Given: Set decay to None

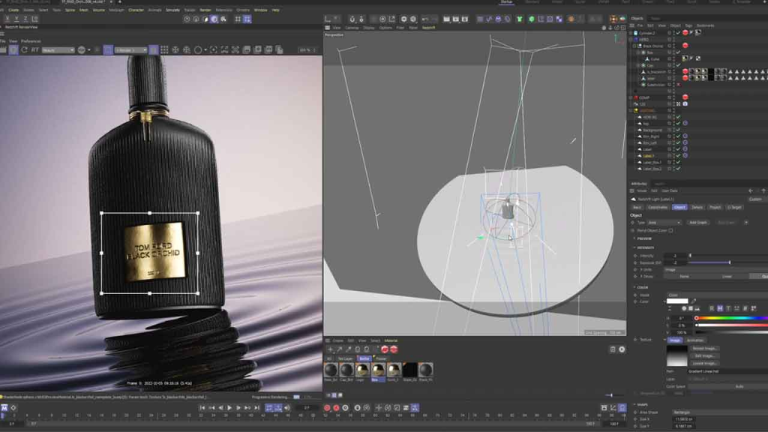Looking at the screenshot, I should click(x=684, y=276).
